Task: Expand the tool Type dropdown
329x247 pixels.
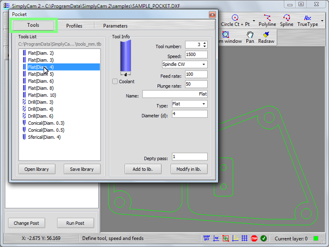Action: [189, 104]
